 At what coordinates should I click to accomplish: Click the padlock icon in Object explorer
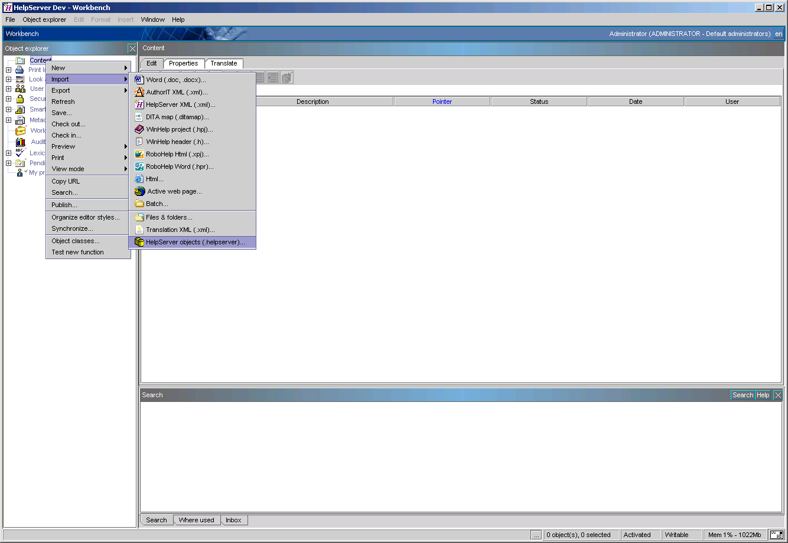tap(20, 99)
